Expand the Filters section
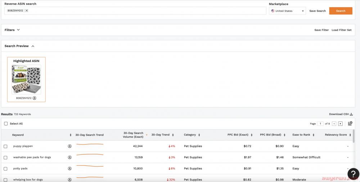The height and width of the screenshot is (182, 360). click(12, 30)
